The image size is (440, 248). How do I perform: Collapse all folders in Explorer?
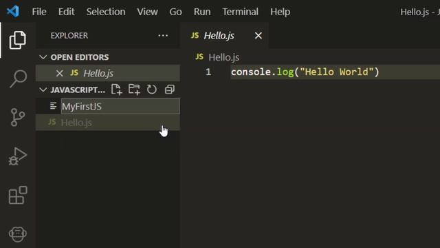(x=170, y=90)
